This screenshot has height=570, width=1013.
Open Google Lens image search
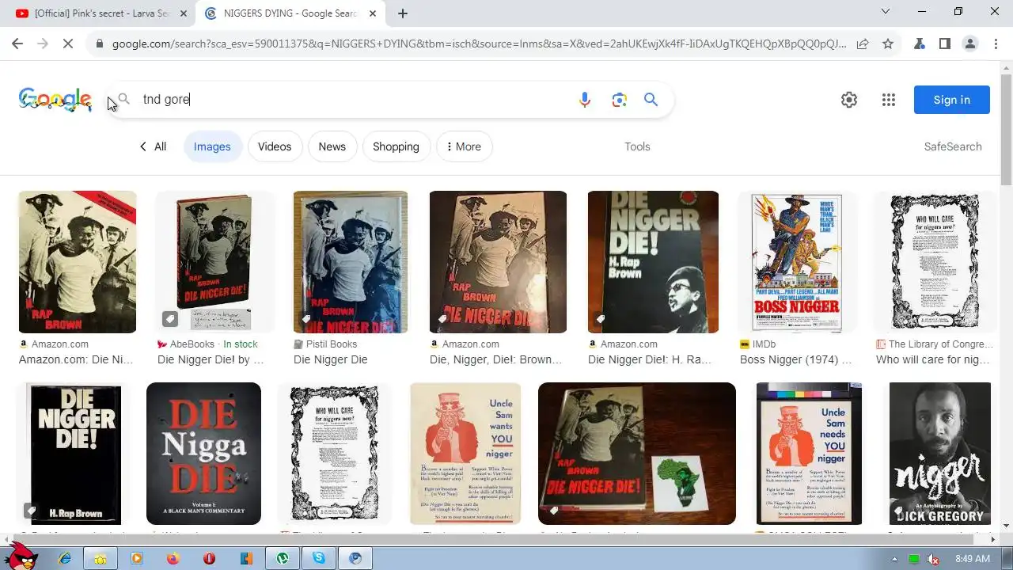619,100
